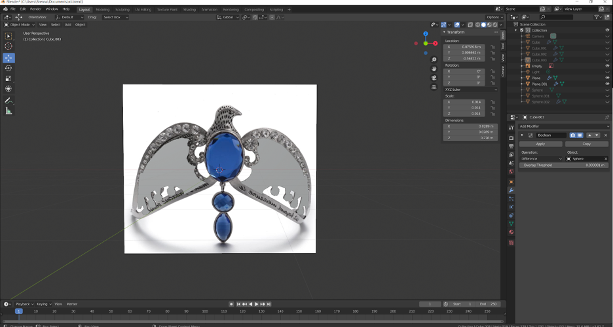613x327 pixels.
Task: Click Copy on the Boolean modifier
Action: [x=586, y=144]
